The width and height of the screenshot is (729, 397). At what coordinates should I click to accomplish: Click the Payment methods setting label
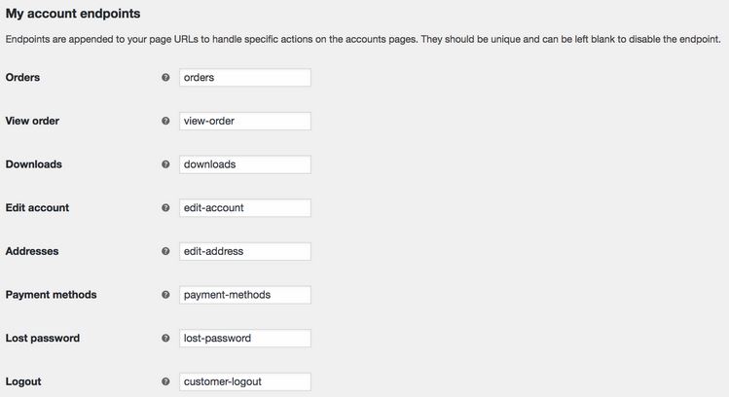click(x=52, y=295)
